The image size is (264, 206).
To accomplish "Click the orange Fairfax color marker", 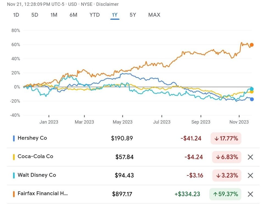I will coord(14,194).
